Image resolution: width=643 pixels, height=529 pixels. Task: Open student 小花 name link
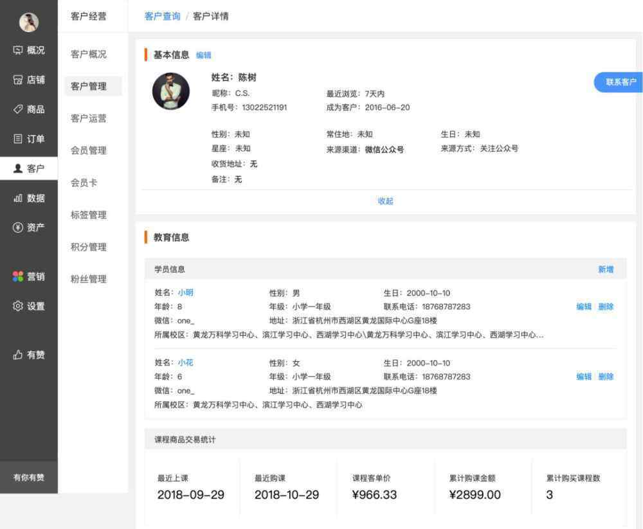(x=185, y=363)
